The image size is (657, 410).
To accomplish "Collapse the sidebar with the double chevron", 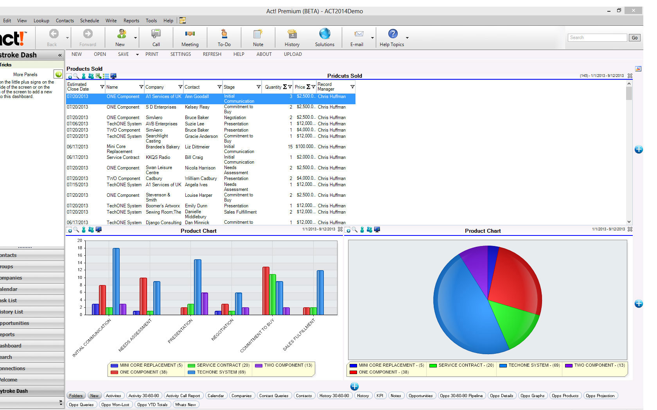I will pyautogui.click(x=60, y=55).
